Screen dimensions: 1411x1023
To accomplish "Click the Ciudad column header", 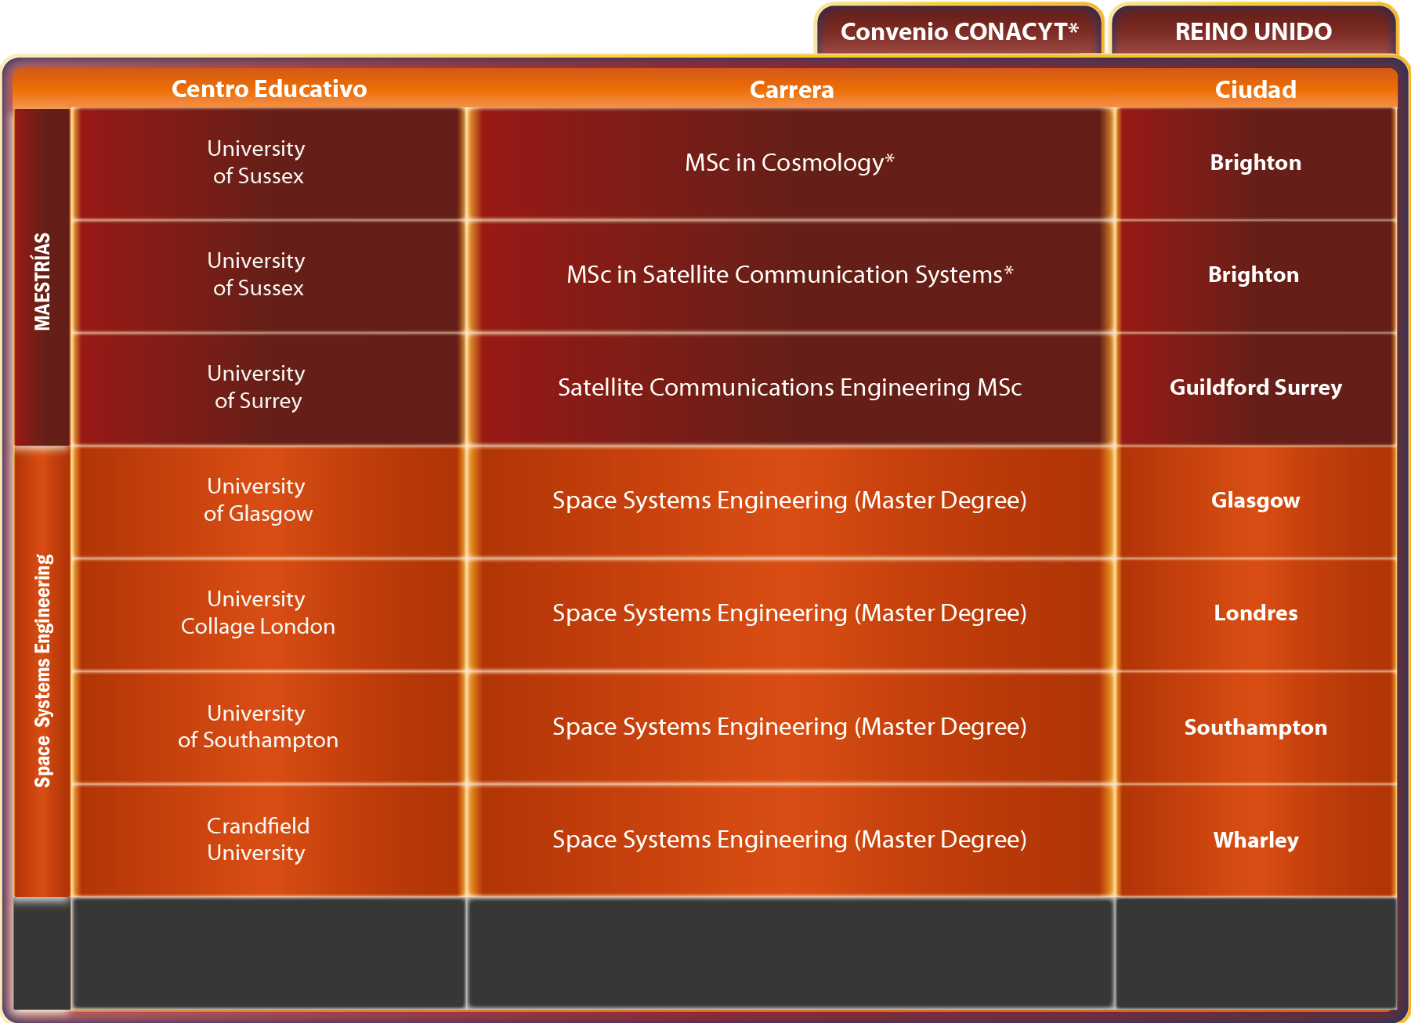I will tap(1255, 89).
